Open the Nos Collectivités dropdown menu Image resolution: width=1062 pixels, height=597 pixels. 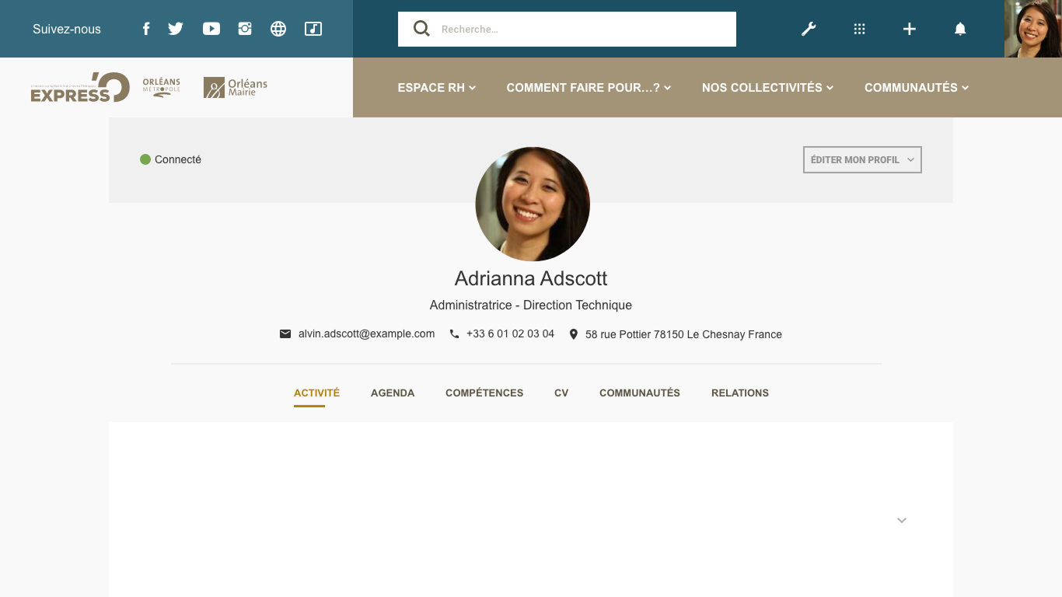[x=767, y=88]
